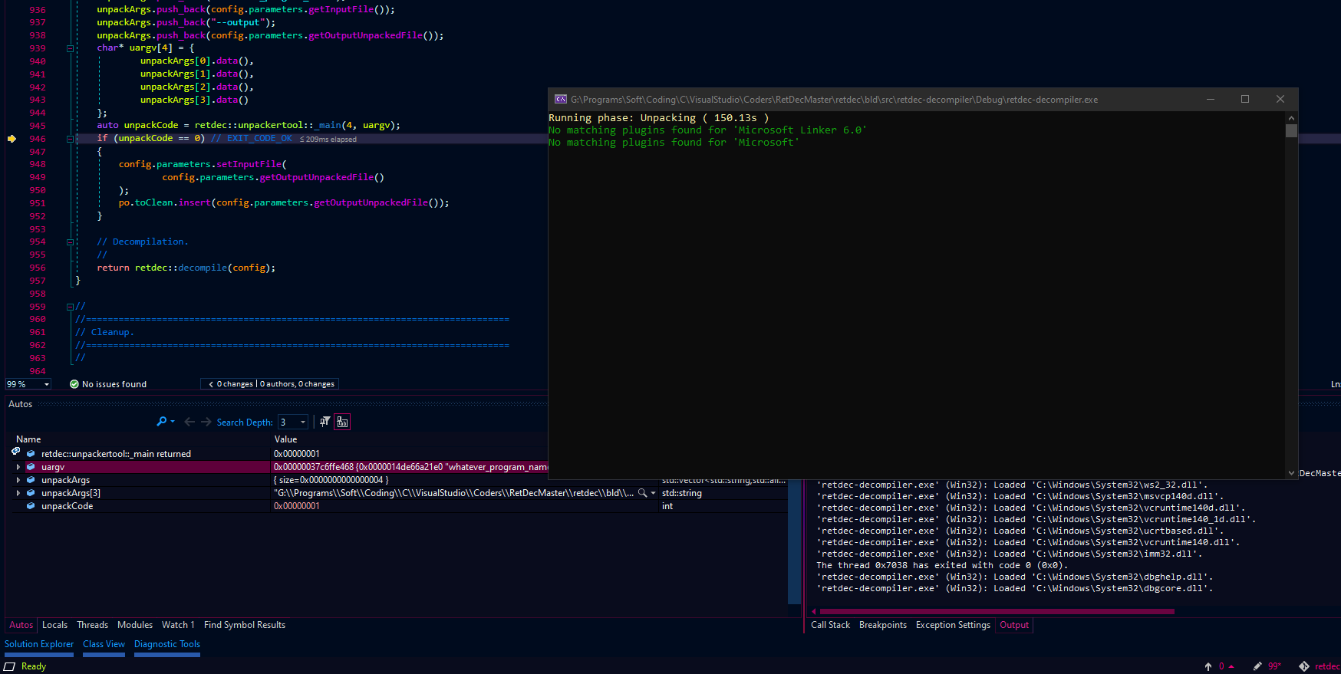Collapse the code block at line 939

click(70, 48)
